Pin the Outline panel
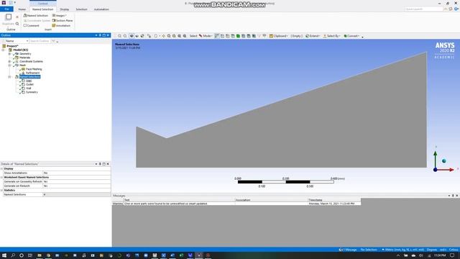Viewport: 460px width, 259px height. (x=100, y=35)
